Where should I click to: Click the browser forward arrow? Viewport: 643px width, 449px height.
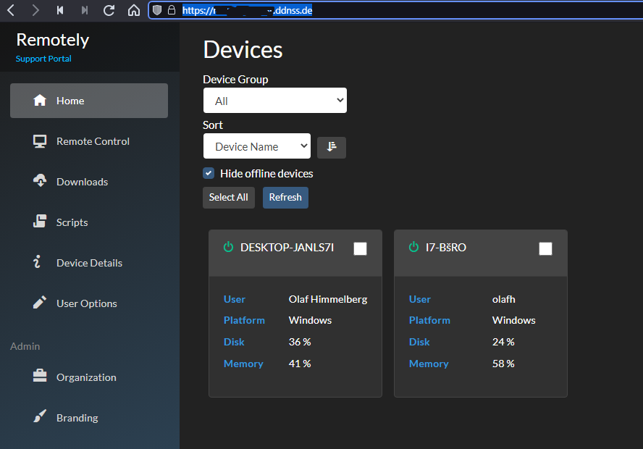point(35,10)
